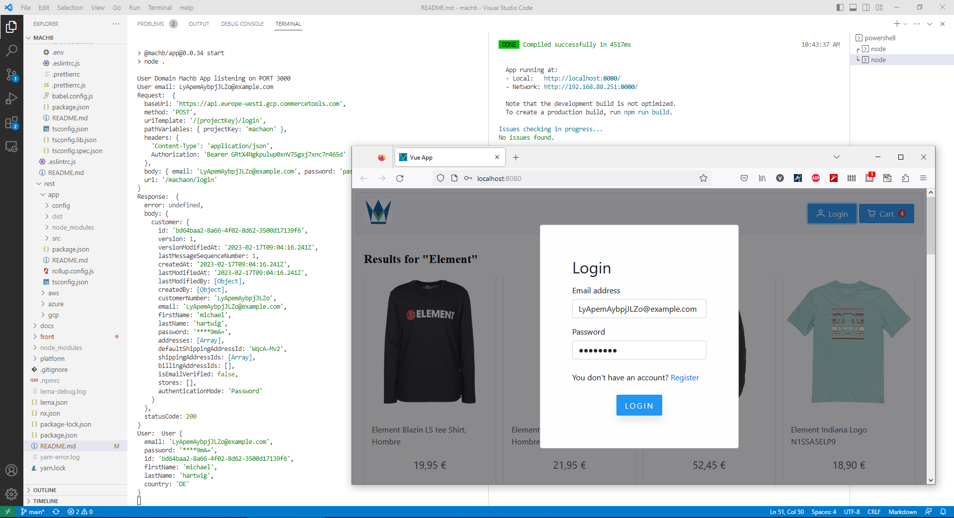Click the black Element Blazin shirt thumbnail
The width and height of the screenshot is (954, 518).
pos(430,342)
